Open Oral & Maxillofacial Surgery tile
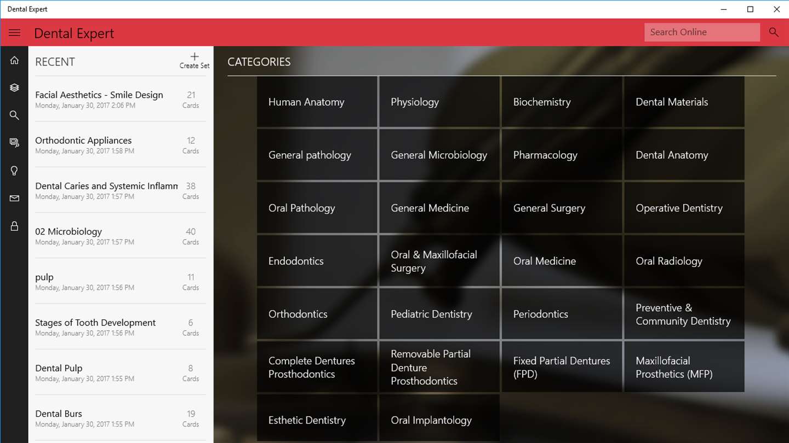This screenshot has height=443, width=789. (439, 261)
